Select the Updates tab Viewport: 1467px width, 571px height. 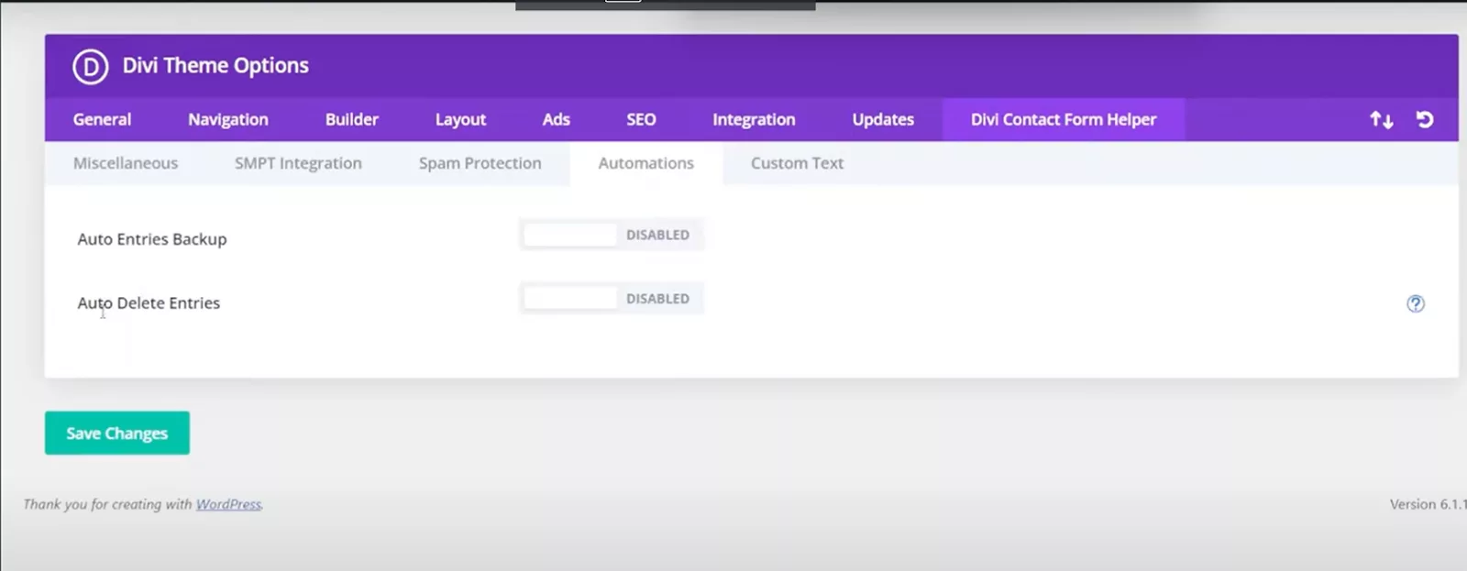pos(883,119)
